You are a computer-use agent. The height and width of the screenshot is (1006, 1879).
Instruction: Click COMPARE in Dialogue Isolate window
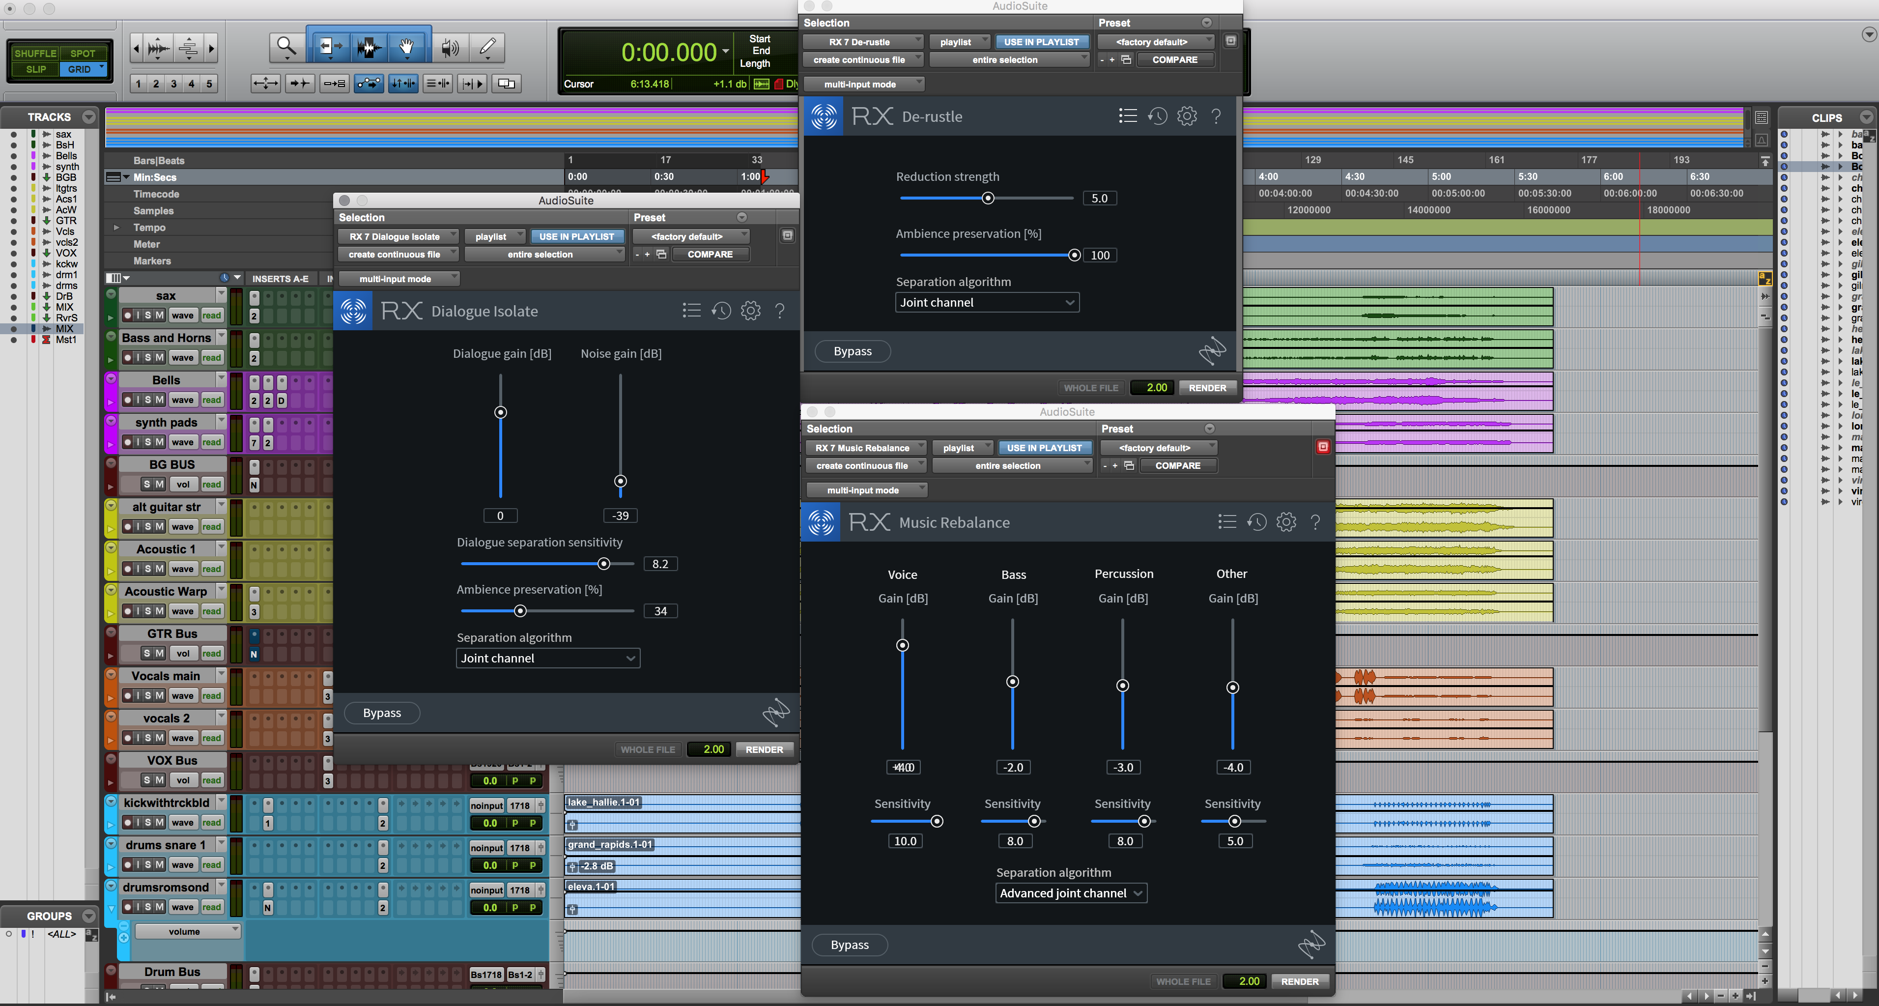click(x=710, y=254)
